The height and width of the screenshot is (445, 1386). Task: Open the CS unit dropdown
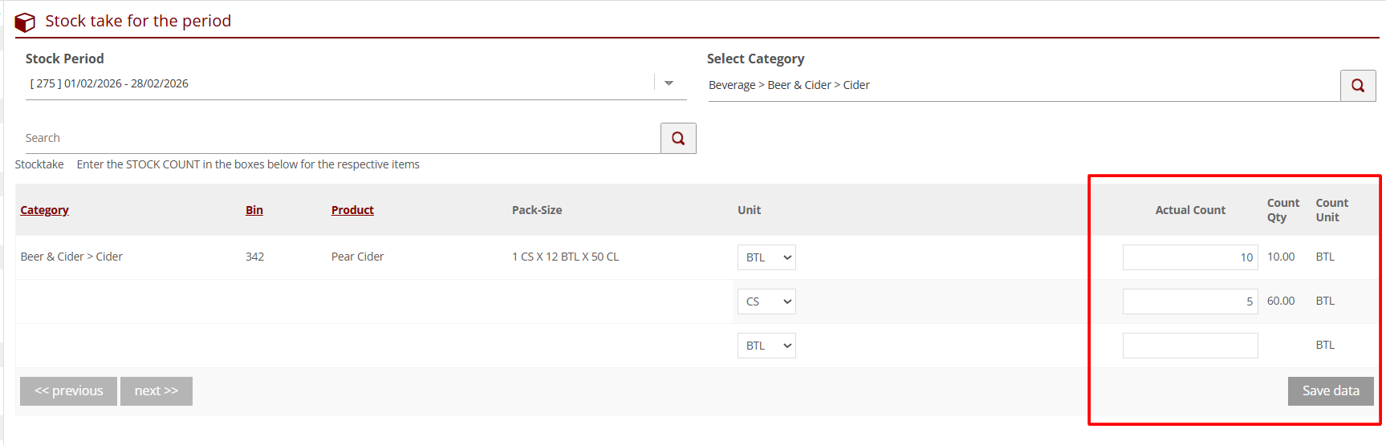click(x=766, y=301)
